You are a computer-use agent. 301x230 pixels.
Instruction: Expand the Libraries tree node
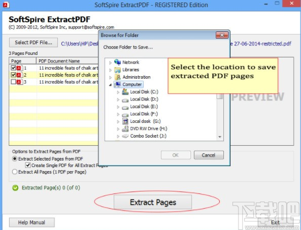(x=110, y=70)
